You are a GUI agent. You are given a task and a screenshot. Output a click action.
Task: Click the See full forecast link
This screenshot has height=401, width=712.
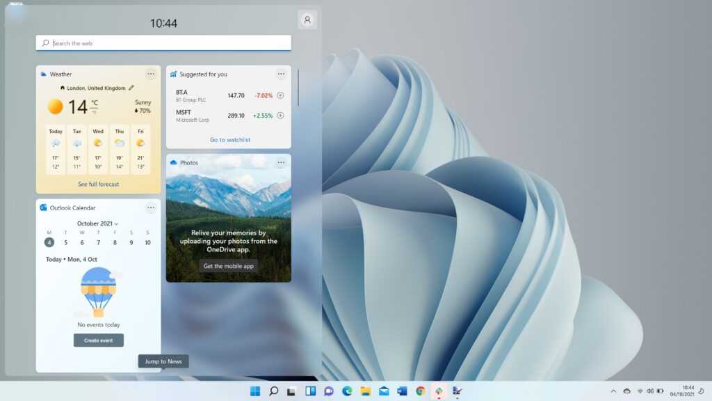tap(98, 184)
